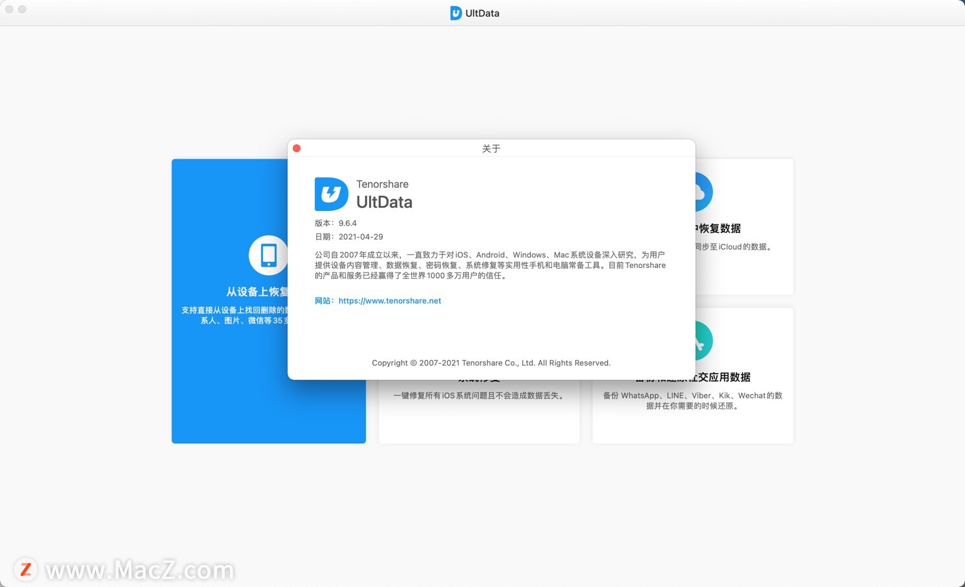Viewport: 965px width, 587px height.
Task: Click the Copyright 2007-2021 Tenorshare footer text
Action: tap(491, 363)
